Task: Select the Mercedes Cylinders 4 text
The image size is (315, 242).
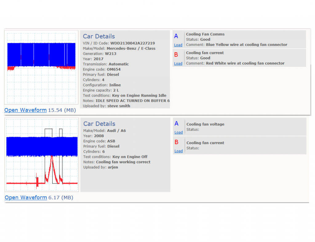Action: pos(94,80)
